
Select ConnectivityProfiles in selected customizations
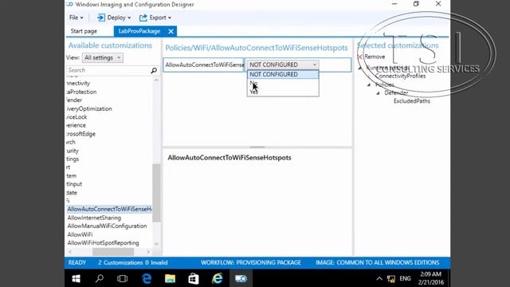coord(400,77)
